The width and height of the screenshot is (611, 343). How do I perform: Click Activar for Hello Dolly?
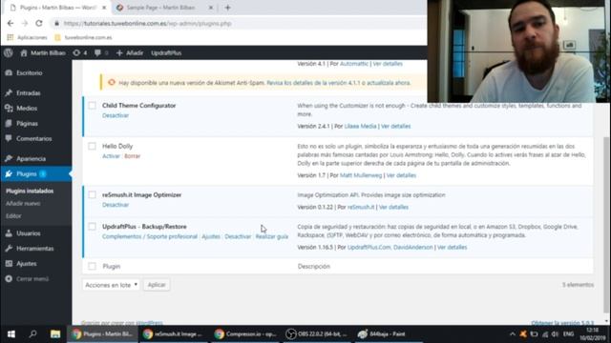coord(111,156)
